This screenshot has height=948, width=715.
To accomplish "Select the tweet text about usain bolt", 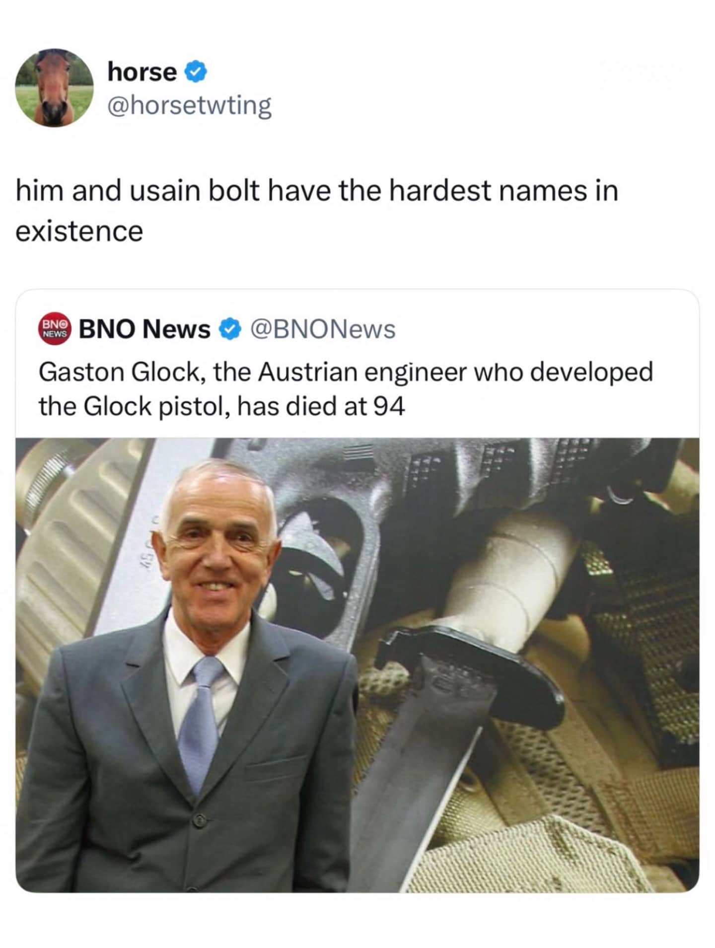I will (317, 211).
